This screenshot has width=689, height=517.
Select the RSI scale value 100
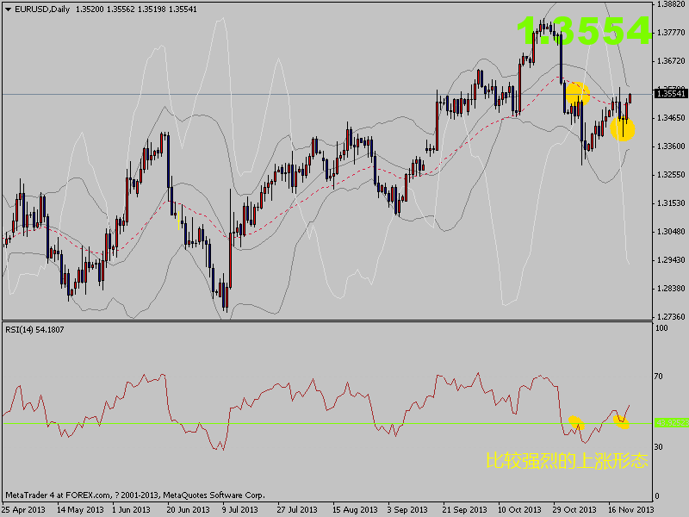pos(661,328)
